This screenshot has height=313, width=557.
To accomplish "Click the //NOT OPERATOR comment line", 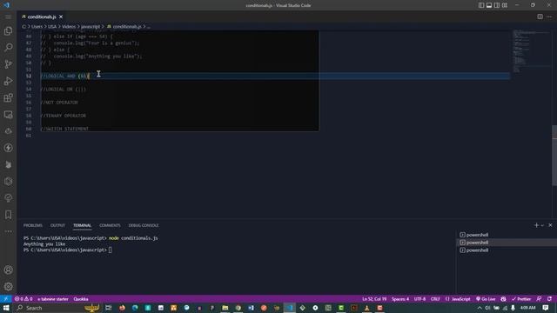I will click(x=59, y=103).
